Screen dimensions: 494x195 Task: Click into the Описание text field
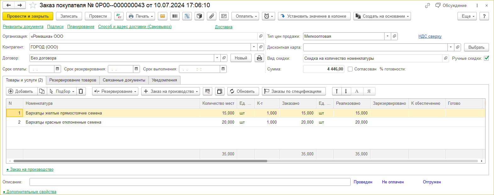pyautogui.click(x=190, y=182)
